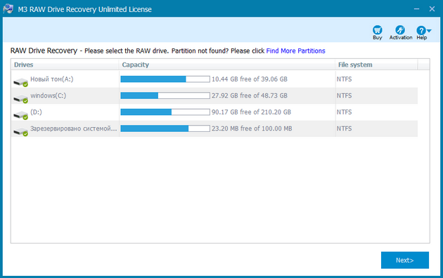Screen dimensions: 443x278
Task: Select the drive icon for Новый том(A:)
Action: click(x=20, y=81)
